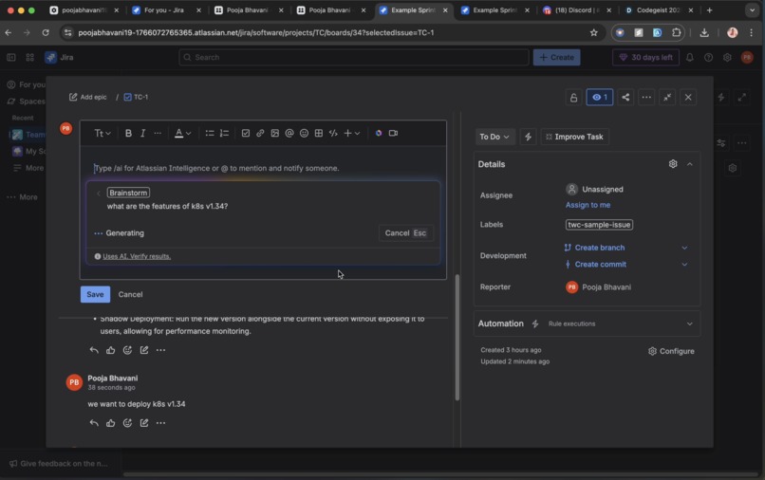Open Jira help icon
Viewport: 765px width, 480px height.
click(708, 58)
